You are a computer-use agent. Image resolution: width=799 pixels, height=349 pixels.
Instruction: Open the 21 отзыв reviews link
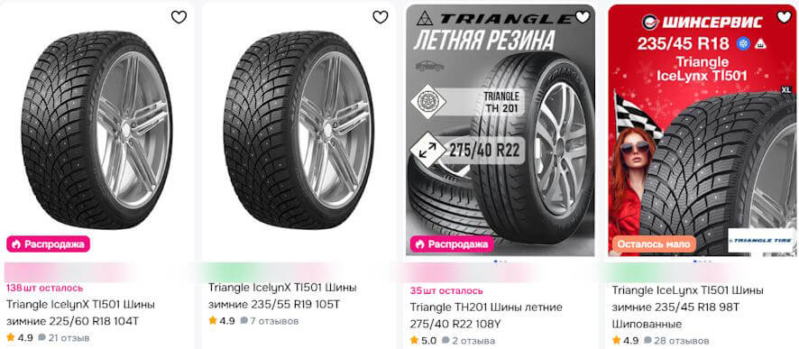64,338
